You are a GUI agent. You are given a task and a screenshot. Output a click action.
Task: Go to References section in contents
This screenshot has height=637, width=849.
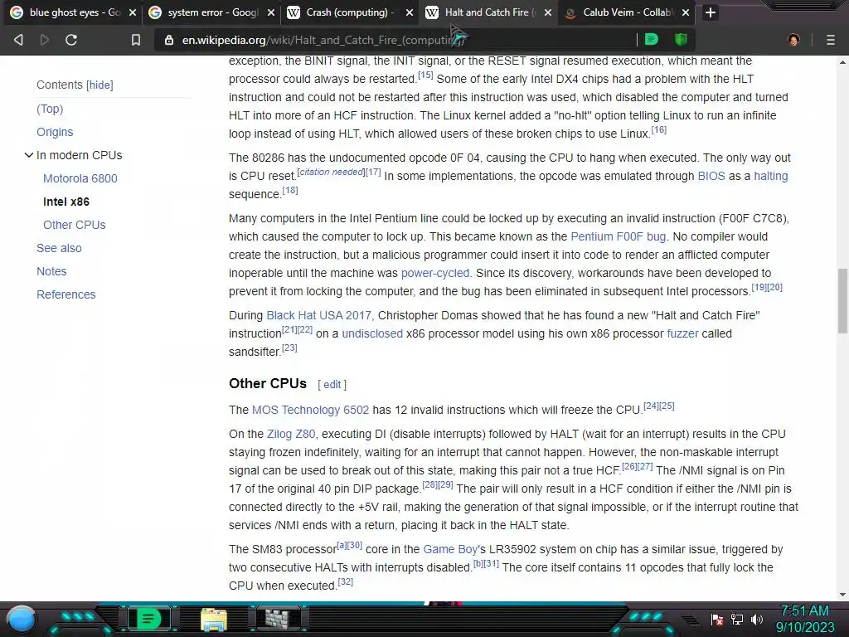66,295
